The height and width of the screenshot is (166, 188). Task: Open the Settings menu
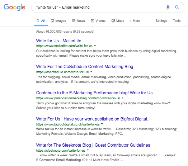(161, 21)
